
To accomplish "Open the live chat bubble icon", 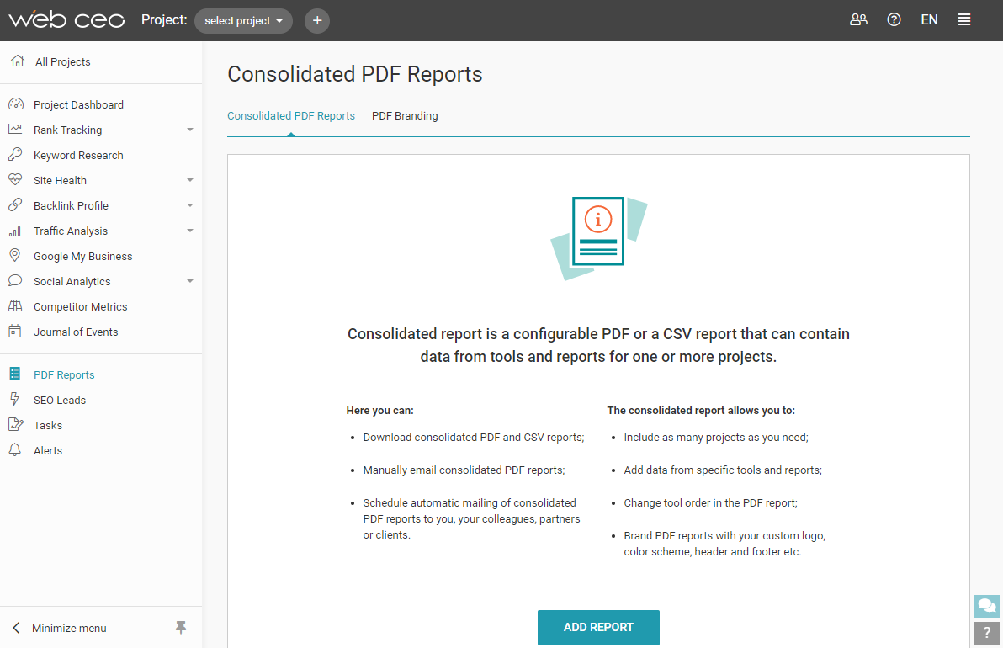I will (987, 606).
